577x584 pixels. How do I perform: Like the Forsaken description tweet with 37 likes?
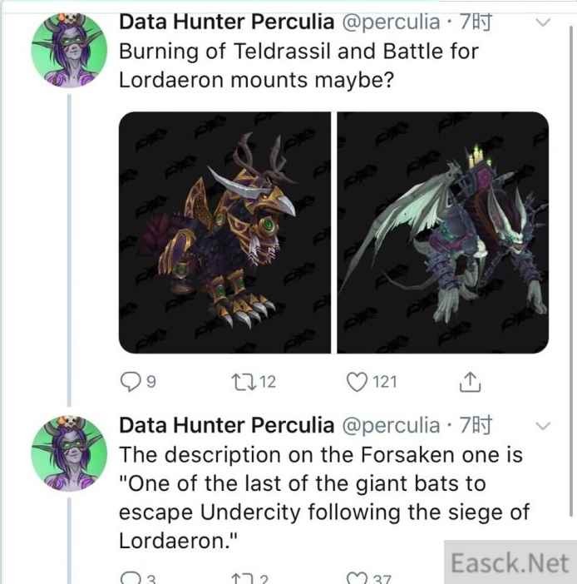point(357,577)
